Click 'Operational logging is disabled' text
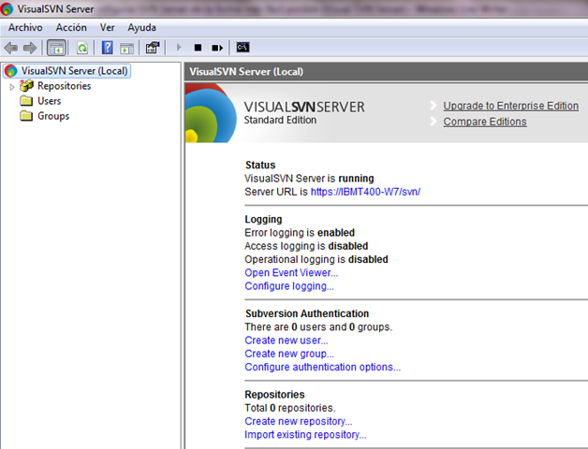Image resolution: width=588 pixels, height=449 pixels. 316,259
